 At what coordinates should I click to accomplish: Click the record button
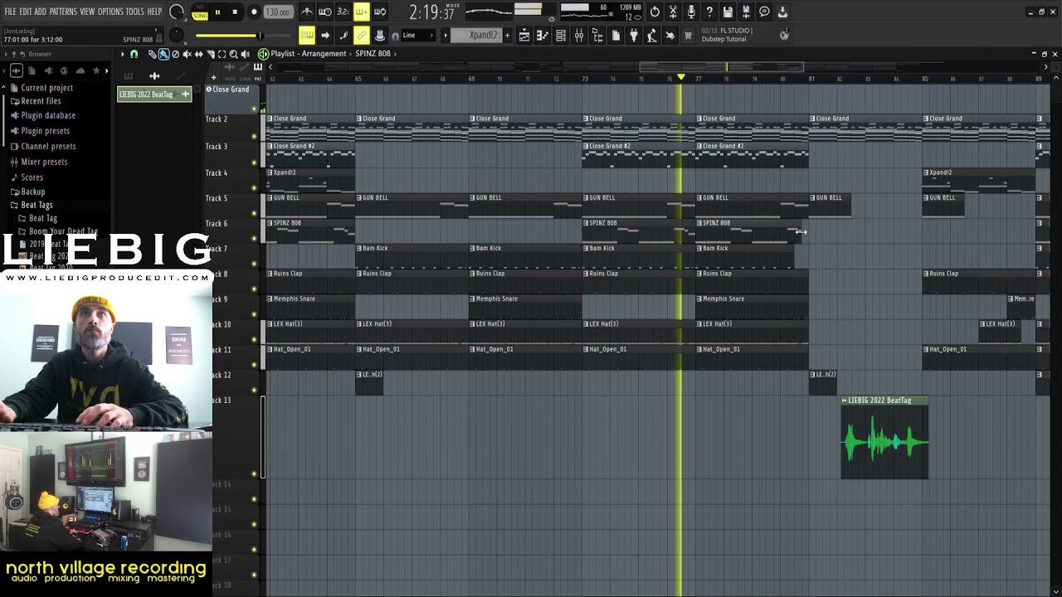[254, 12]
